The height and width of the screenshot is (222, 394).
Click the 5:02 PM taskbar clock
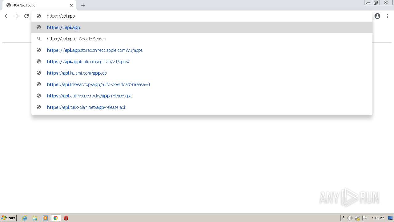pos(378,218)
